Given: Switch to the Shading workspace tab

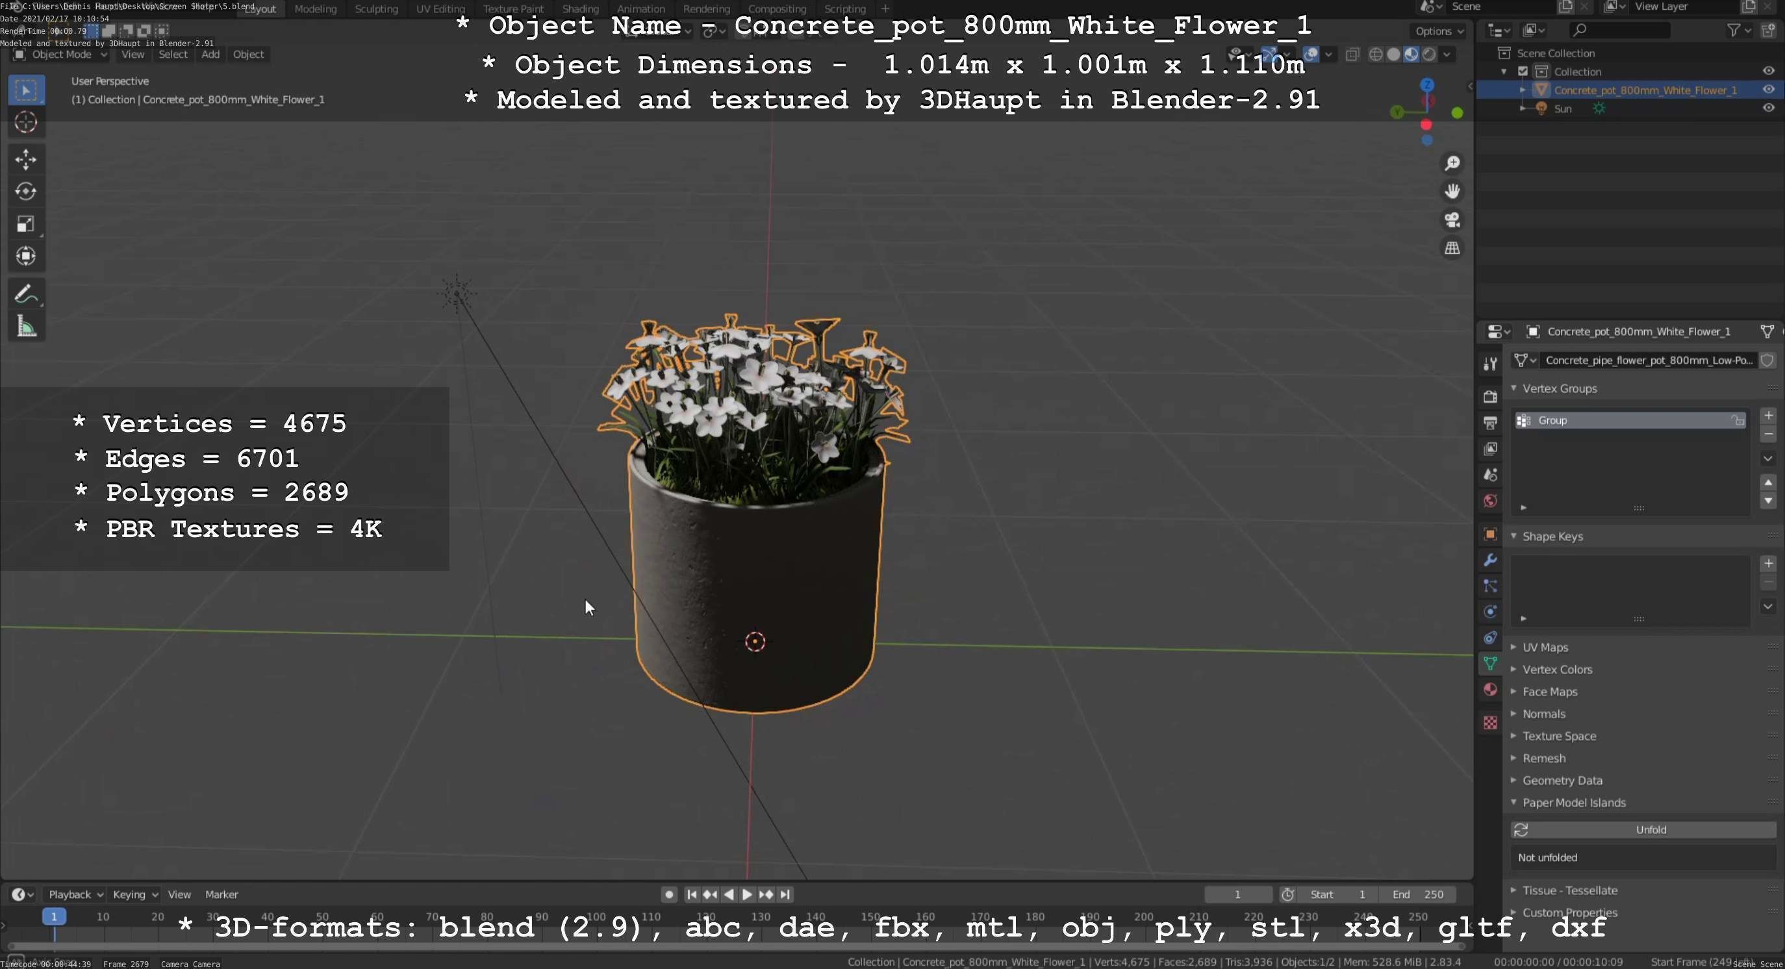Looking at the screenshot, I should click(580, 9).
